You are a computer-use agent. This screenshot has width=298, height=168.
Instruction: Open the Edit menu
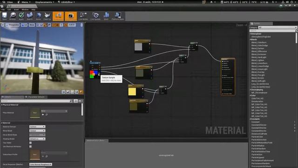pos(9,9)
